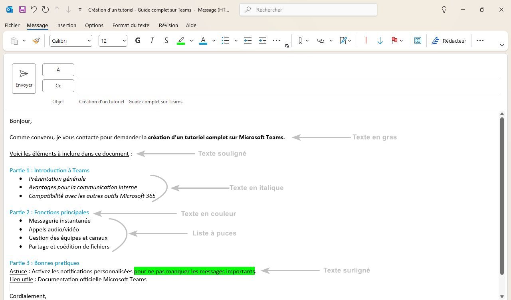Click the À recipient address field
This screenshot has width=511, height=300.
point(289,70)
